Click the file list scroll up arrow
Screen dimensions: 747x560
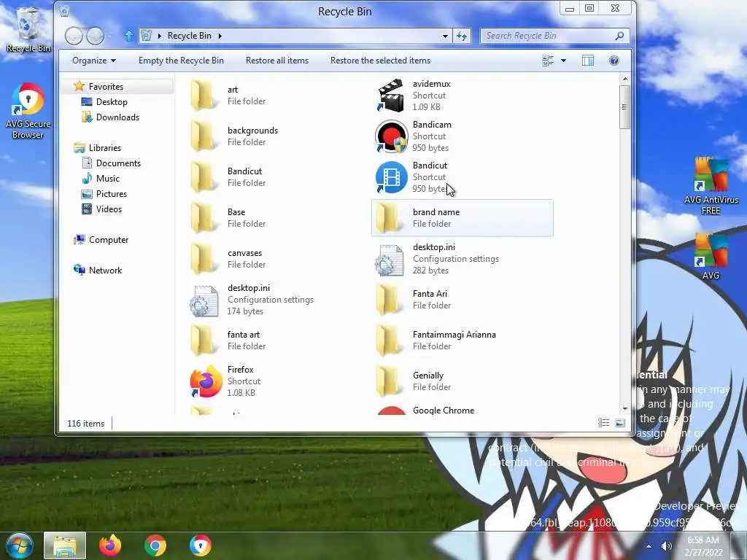click(625, 79)
